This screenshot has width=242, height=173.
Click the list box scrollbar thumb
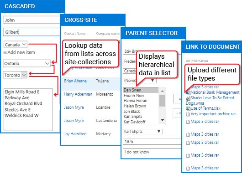coord(162,101)
